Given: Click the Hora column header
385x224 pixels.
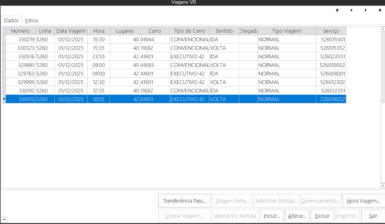Looking at the screenshot, I should (x=99, y=31).
